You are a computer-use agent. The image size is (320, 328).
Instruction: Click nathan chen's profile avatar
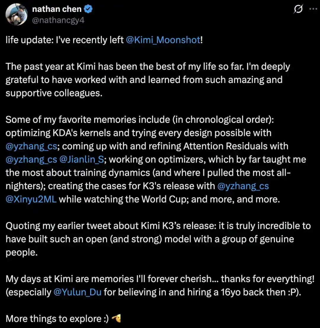click(17, 15)
